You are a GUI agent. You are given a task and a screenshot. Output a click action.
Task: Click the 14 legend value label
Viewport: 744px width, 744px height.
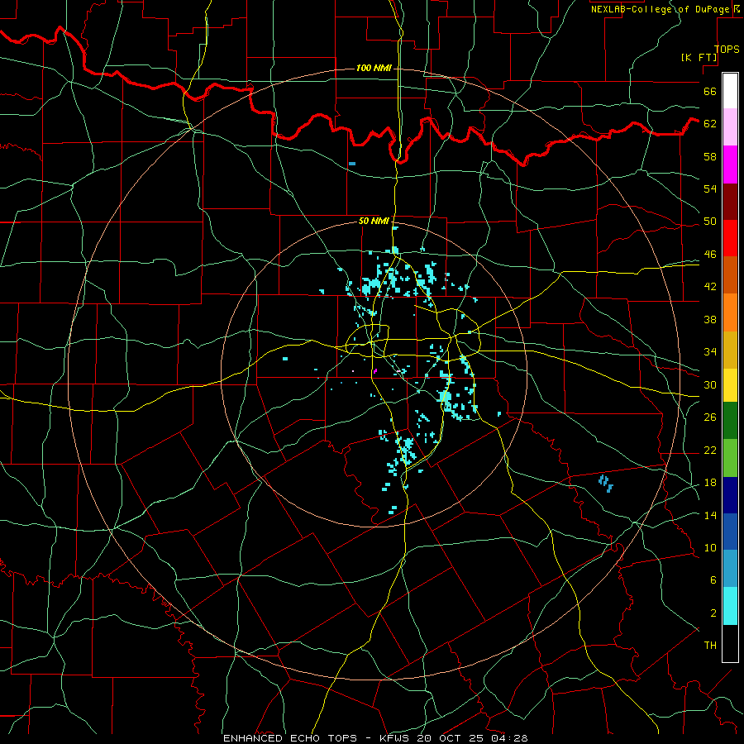(x=710, y=515)
